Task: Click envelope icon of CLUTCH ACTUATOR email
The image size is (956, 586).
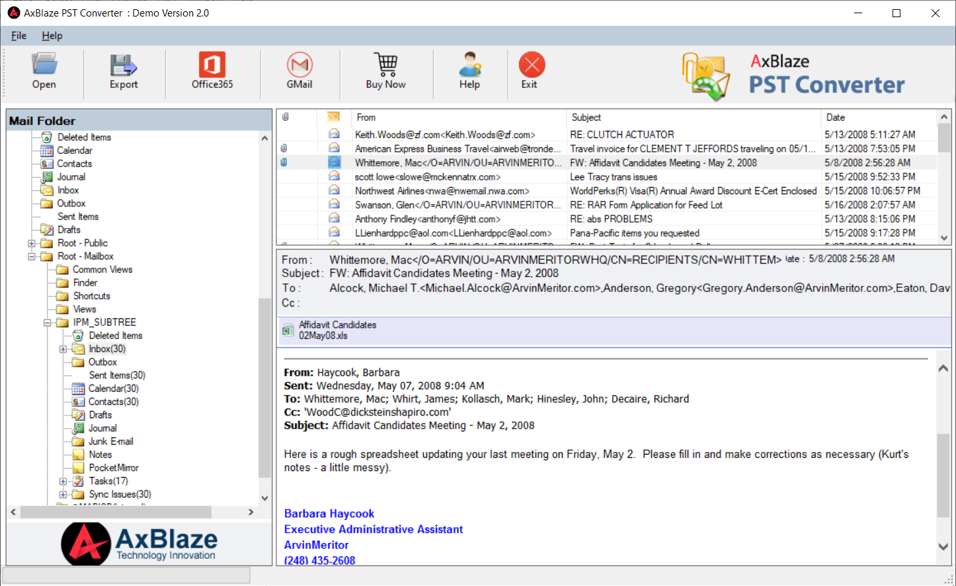Action: coord(335,134)
